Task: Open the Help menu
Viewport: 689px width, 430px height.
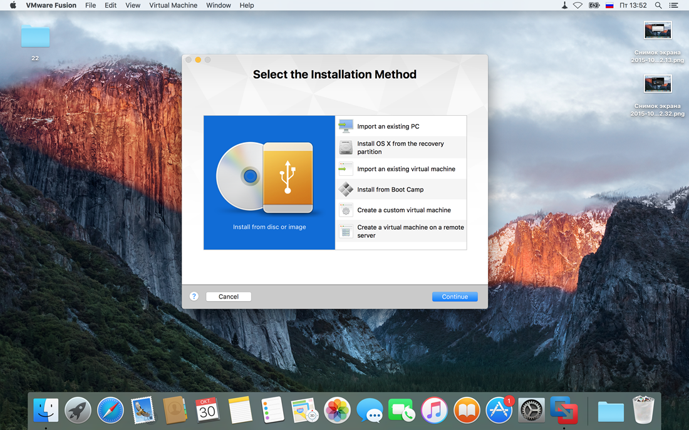Action: (247, 5)
